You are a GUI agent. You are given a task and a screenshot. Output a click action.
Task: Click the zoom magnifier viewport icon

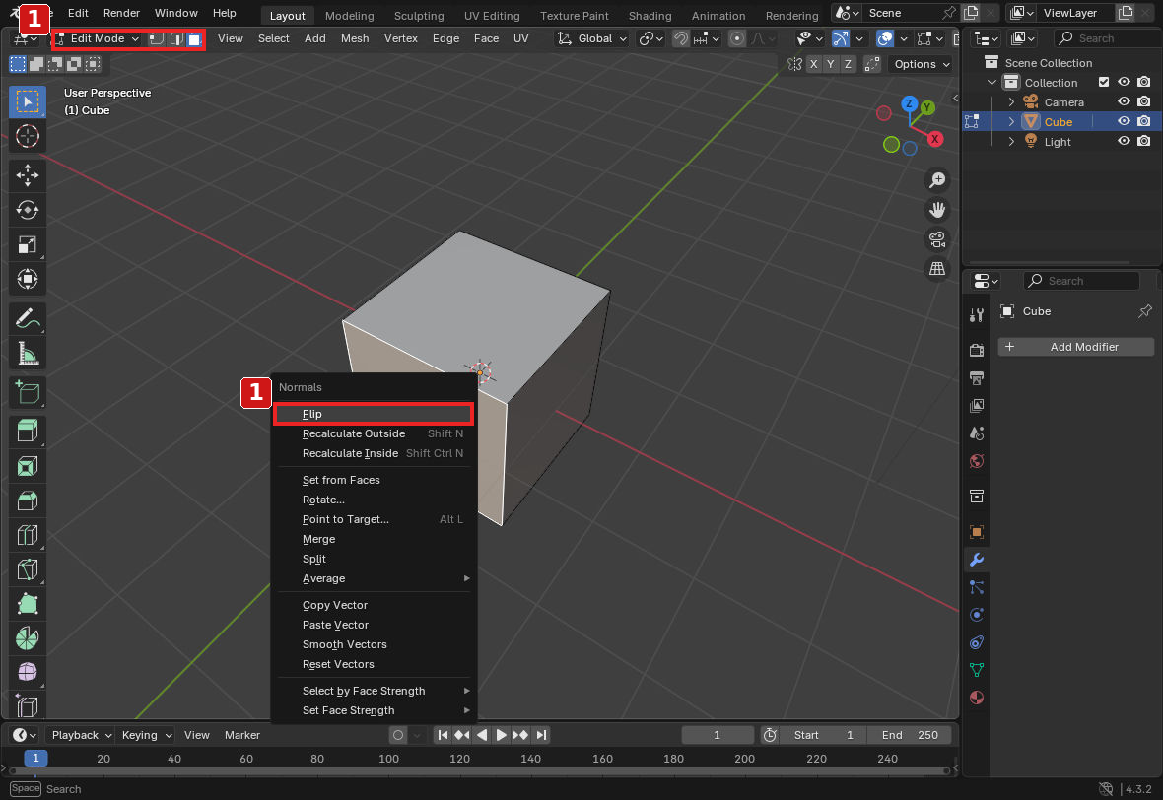coord(937,180)
